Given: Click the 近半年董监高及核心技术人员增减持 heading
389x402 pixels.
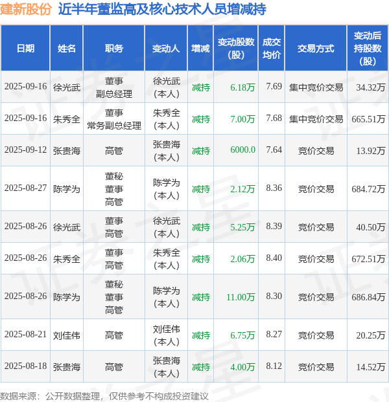Looking at the screenshot, I should tap(162, 10).
